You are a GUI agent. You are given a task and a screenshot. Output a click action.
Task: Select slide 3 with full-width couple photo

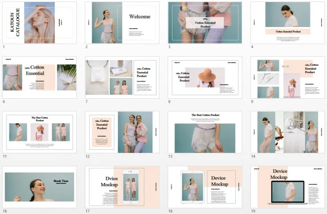pyautogui.click(x=205, y=23)
